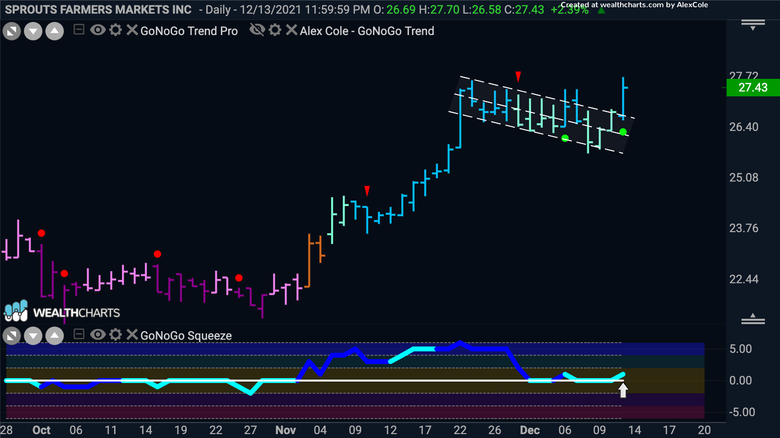Hide the GoNoGo Trend Pro indicator
This screenshot has height=438, width=780.
point(98,30)
